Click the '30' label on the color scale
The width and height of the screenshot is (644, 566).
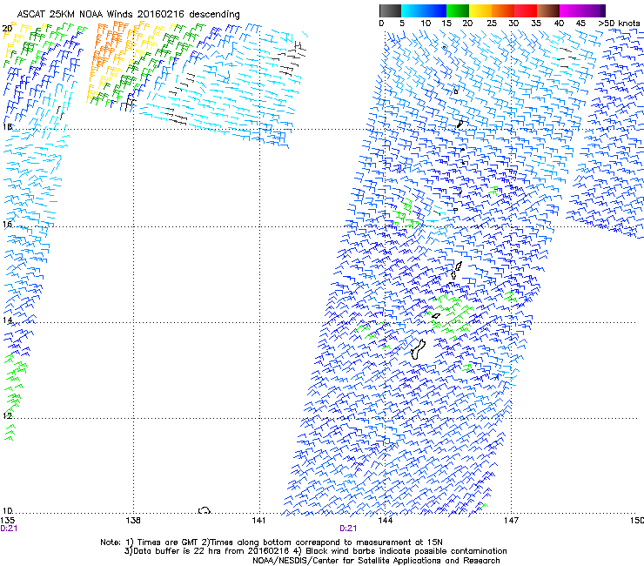[x=513, y=23]
